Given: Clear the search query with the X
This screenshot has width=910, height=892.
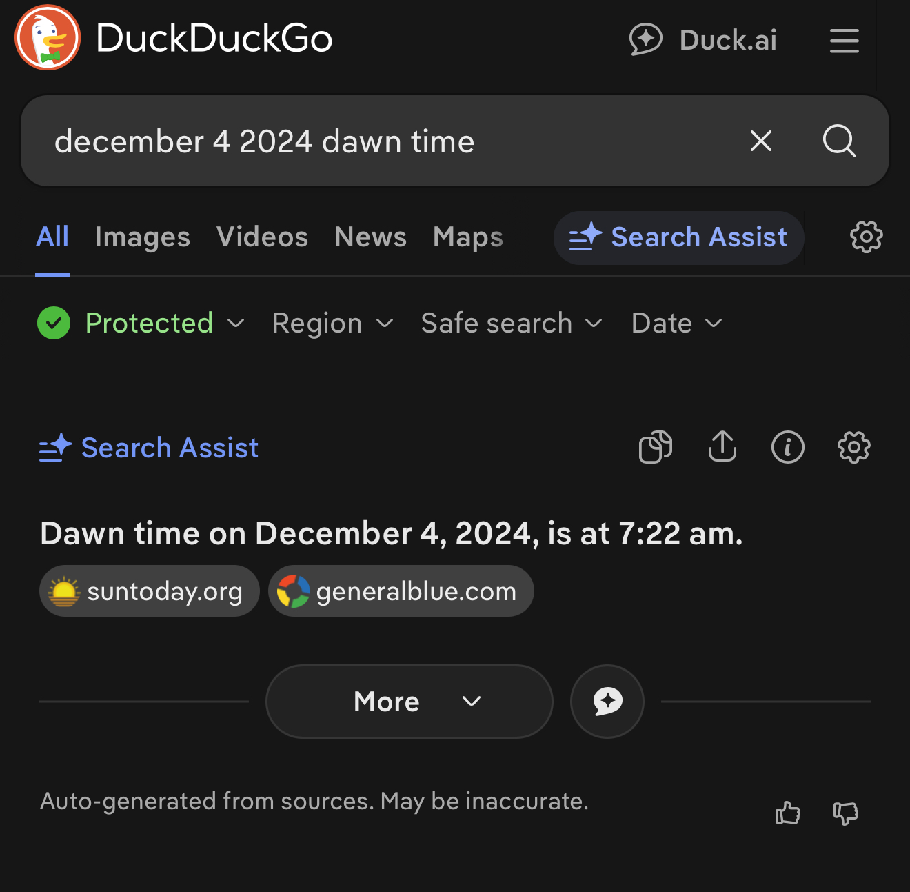Looking at the screenshot, I should coord(760,141).
